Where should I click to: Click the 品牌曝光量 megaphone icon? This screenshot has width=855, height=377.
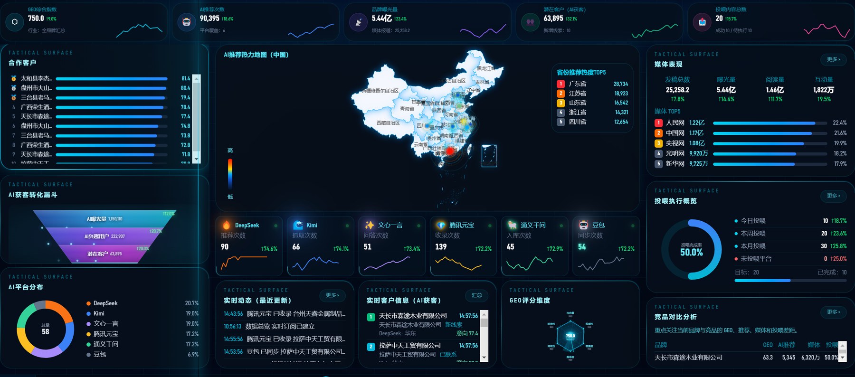(358, 22)
